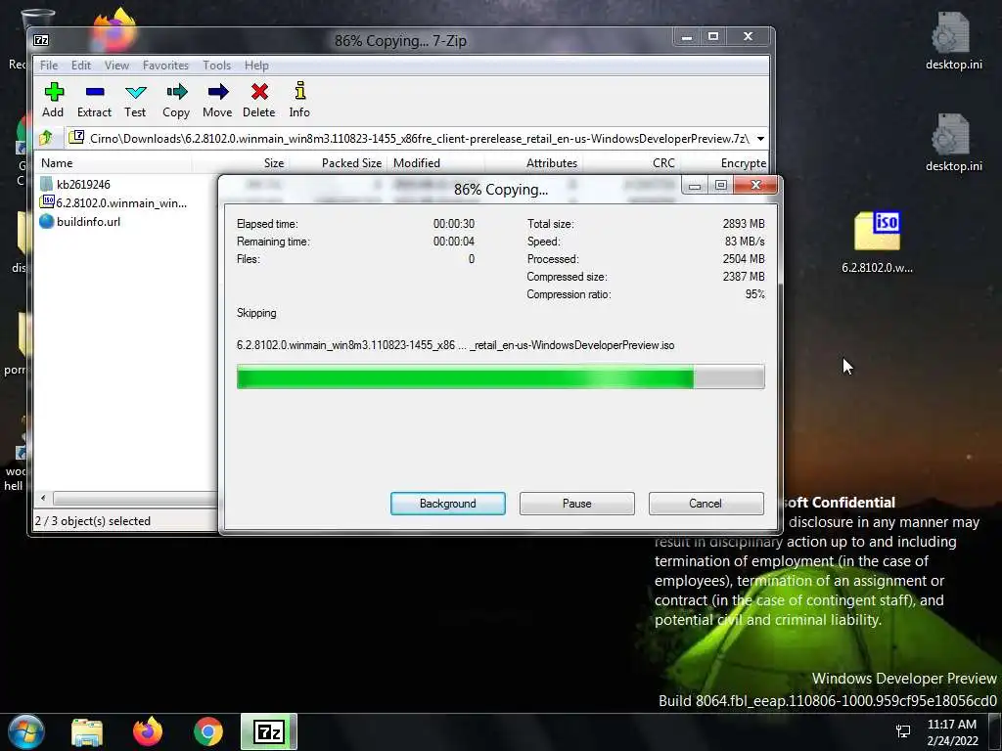Click the Test toolbar icon

pyautogui.click(x=135, y=100)
